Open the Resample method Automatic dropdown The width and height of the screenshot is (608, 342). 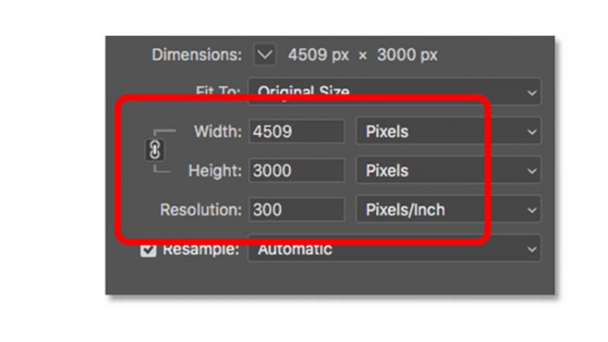pyautogui.click(x=394, y=249)
